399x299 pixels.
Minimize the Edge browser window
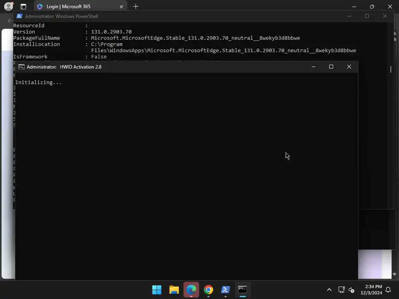click(354, 7)
